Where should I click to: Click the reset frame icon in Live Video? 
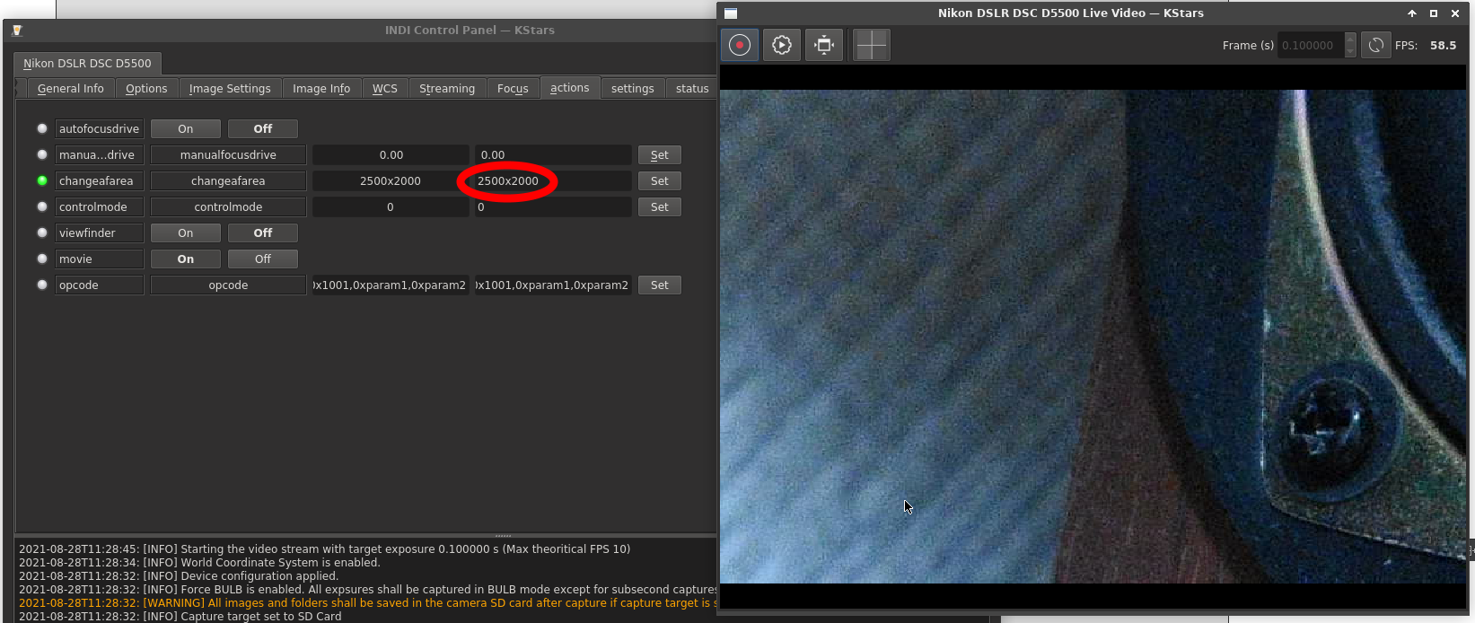[x=824, y=45]
